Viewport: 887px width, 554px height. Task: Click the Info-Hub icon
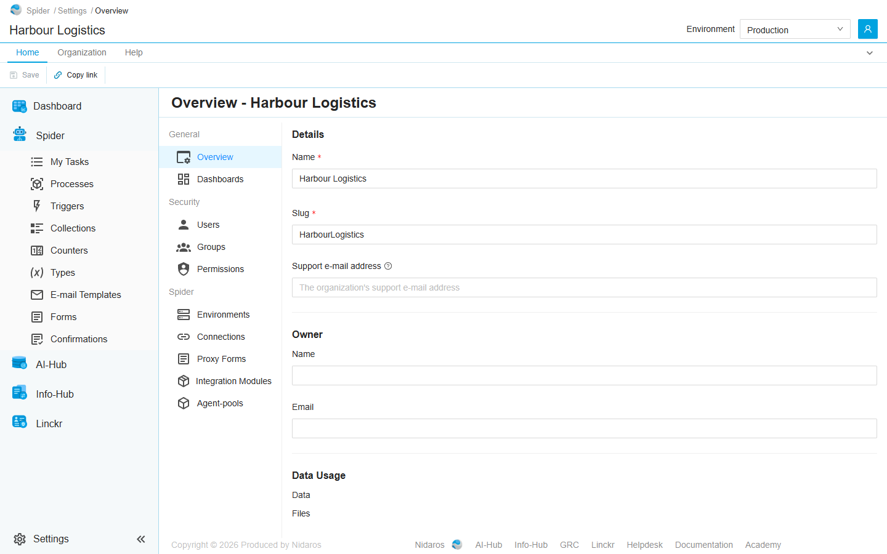[x=20, y=392]
